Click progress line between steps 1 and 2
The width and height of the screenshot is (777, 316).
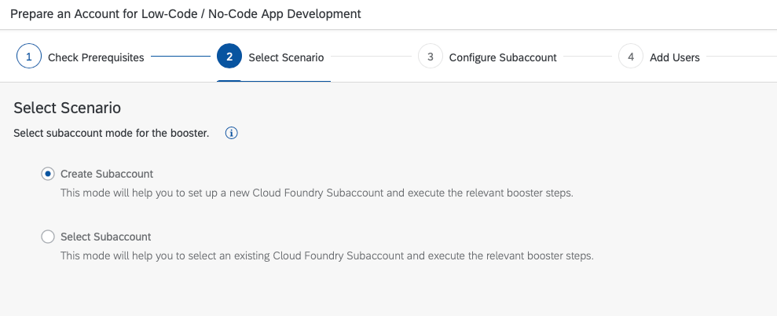181,57
